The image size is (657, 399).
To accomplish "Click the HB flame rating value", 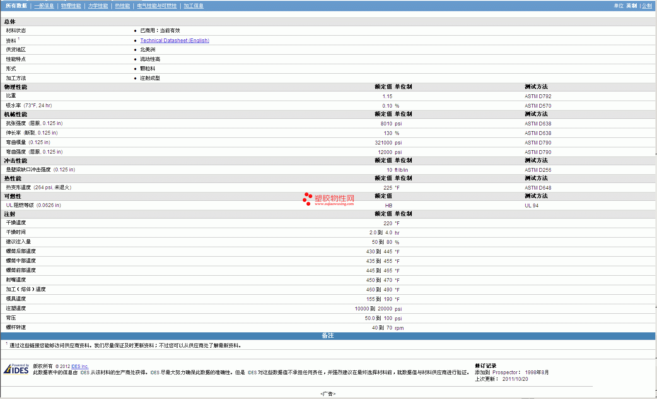I will point(389,206).
